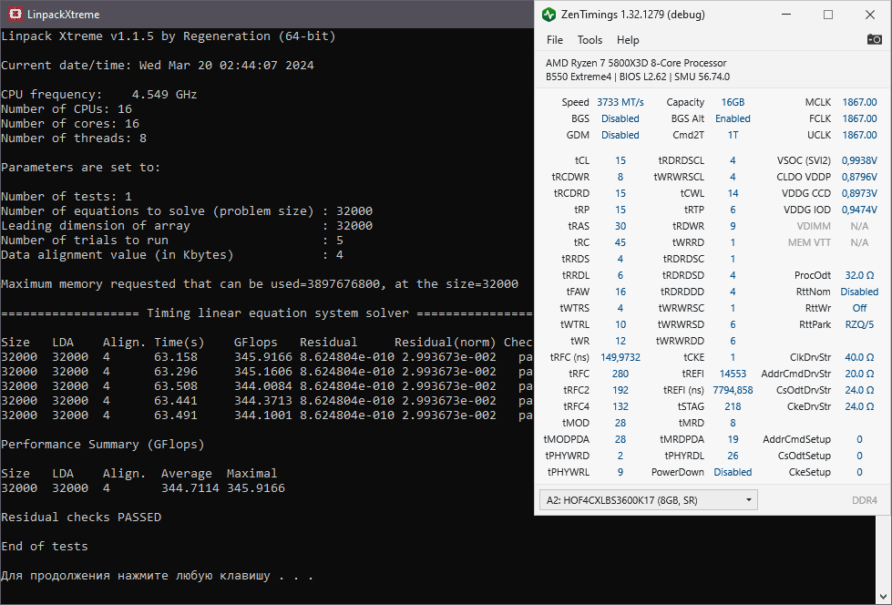Click the tSTAG value 218
Viewport: 892px width, 605px height.
pos(733,407)
